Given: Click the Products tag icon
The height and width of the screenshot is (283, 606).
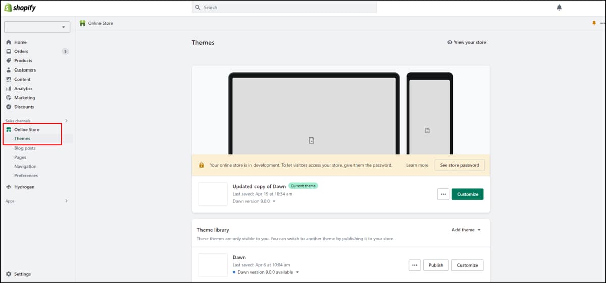Looking at the screenshot, I should tap(9, 60).
